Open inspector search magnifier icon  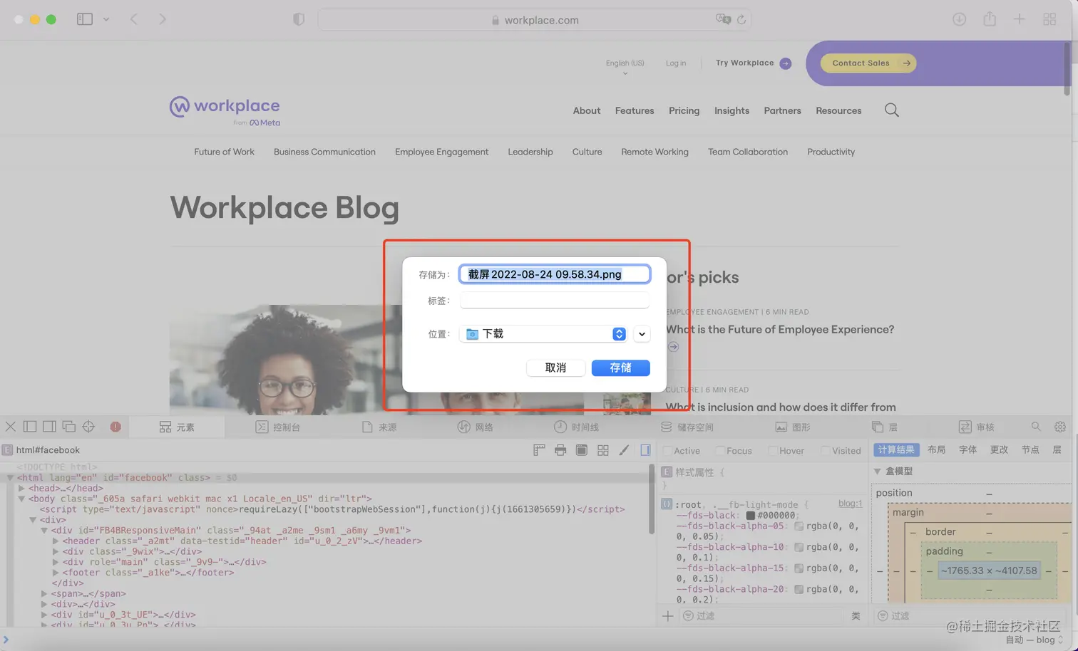point(1036,427)
